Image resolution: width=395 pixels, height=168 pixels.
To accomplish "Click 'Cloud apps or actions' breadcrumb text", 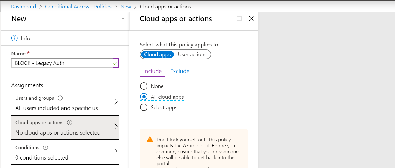I will (x=165, y=7).
